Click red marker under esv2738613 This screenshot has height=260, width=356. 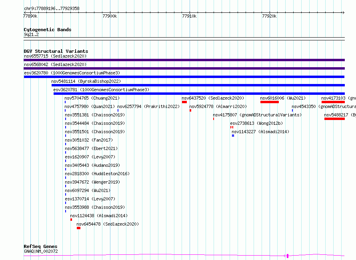click(232, 127)
